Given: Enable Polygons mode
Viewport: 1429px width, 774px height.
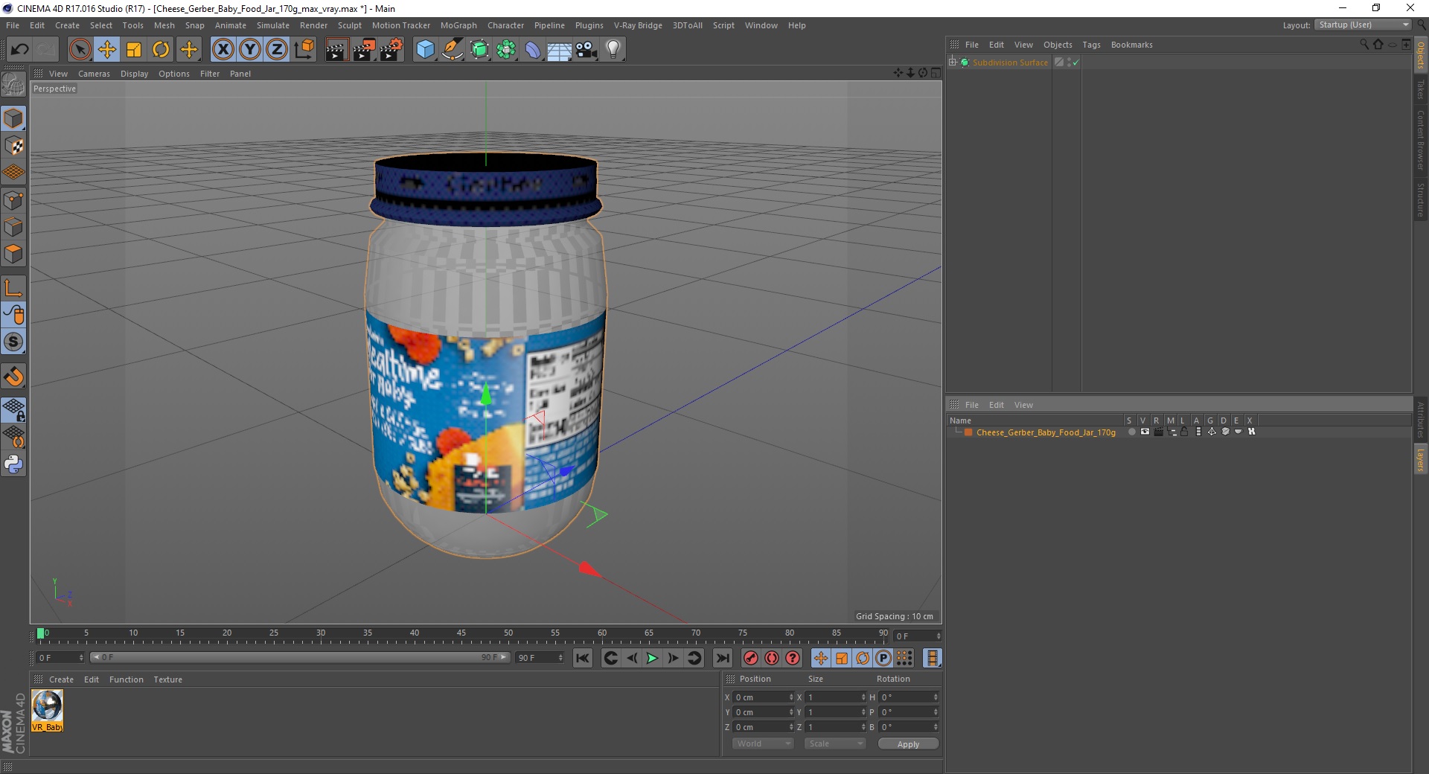Looking at the screenshot, I should 13,254.
